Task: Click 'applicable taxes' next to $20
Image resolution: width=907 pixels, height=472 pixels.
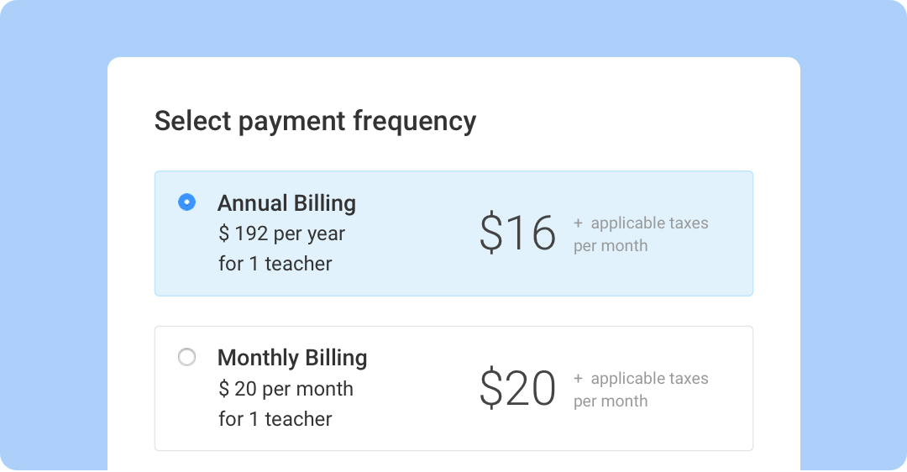Action: (x=649, y=379)
